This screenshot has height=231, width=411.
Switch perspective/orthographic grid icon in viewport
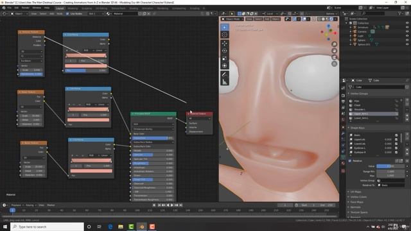334,64
